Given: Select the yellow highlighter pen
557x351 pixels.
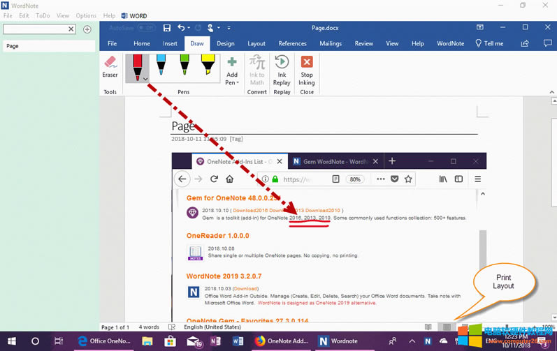Looking at the screenshot, I should (208, 66).
